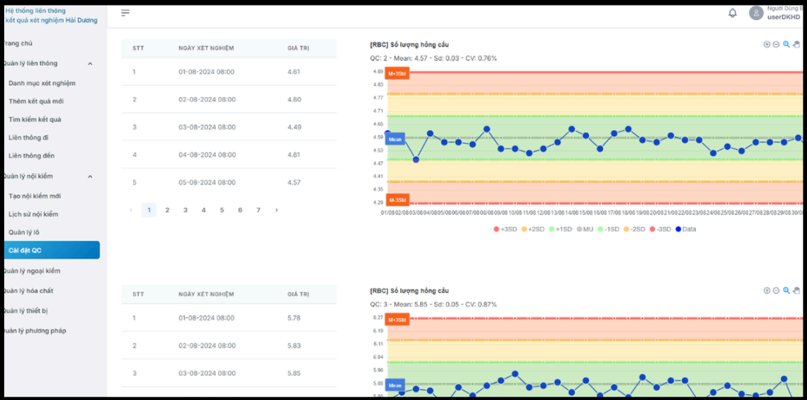Open Quản lý ngoại kiểm in the sidebar

pyautogui.click(x=32, y=271)
